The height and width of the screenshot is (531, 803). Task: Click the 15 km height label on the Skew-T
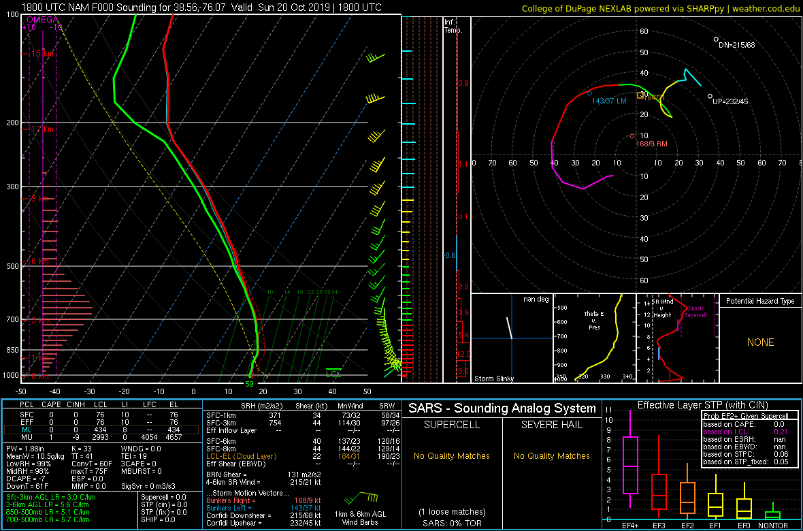tap(44, 53)
